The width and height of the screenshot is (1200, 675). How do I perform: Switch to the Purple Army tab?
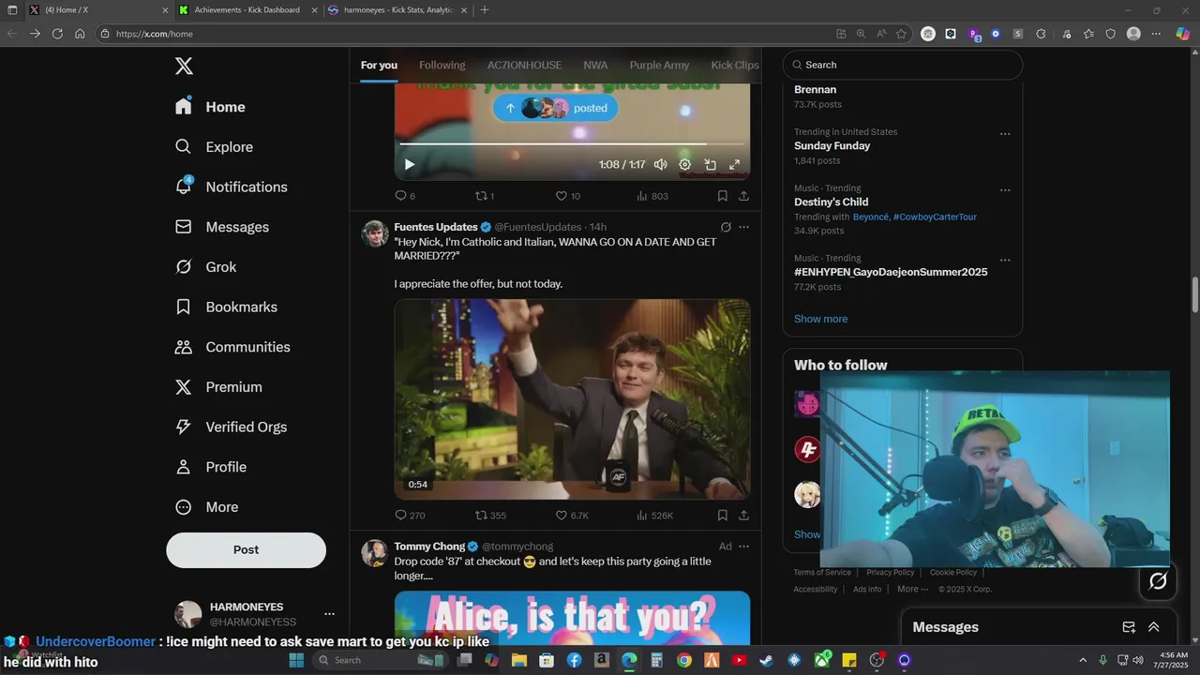(659, 65)
